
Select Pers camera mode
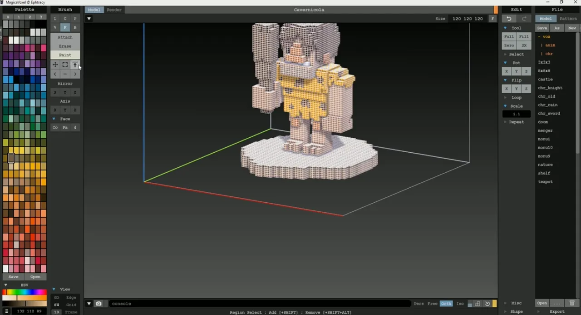coord(419,304)
